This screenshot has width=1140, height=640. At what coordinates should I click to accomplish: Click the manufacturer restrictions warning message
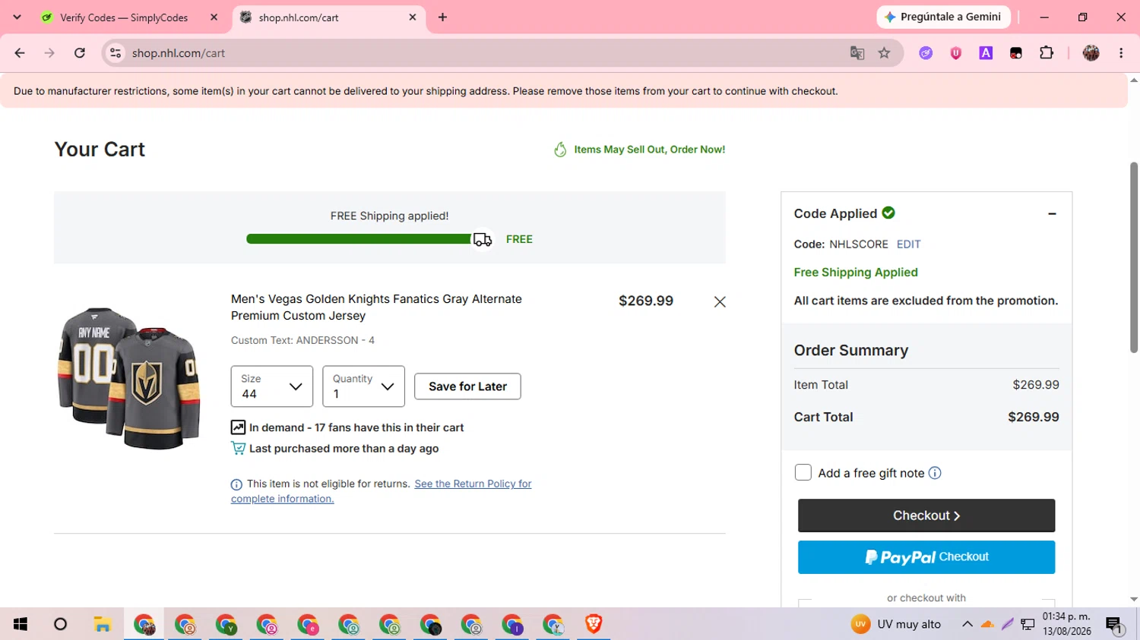[x=426, y=91]
